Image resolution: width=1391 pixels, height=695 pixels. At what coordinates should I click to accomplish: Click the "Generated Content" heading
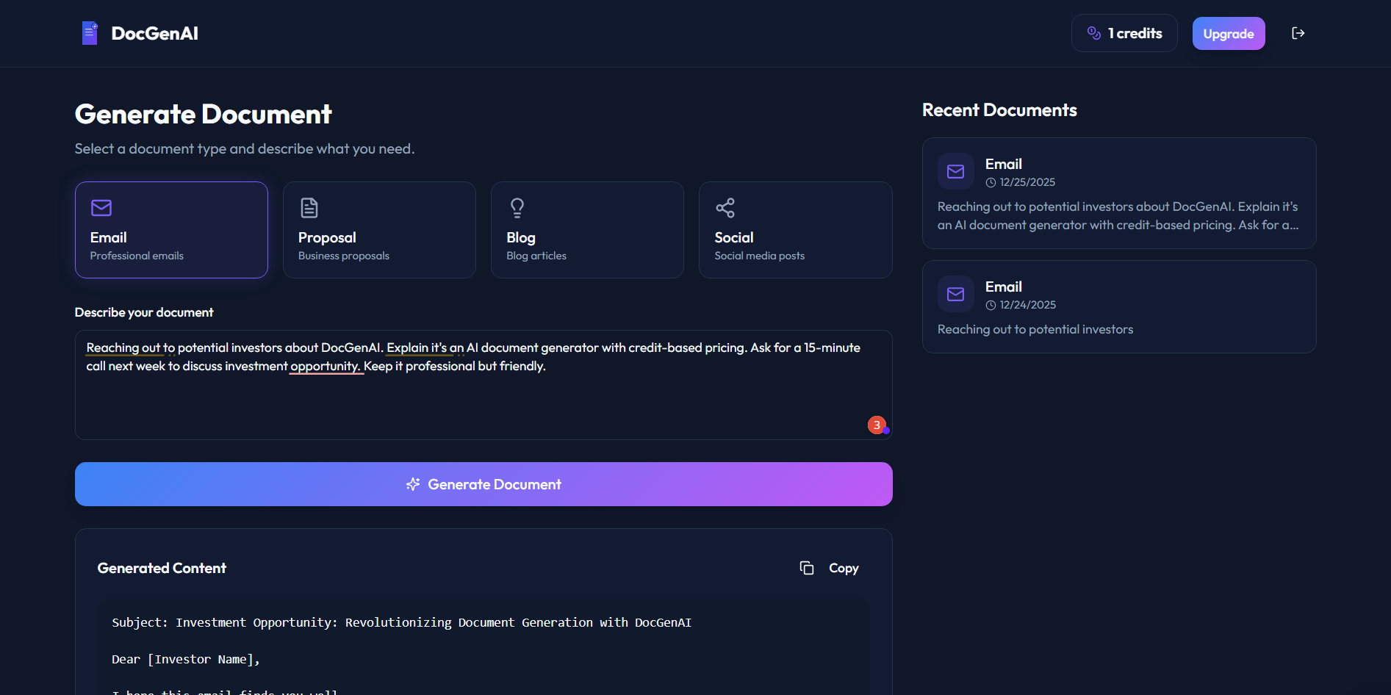coord(162,568)
